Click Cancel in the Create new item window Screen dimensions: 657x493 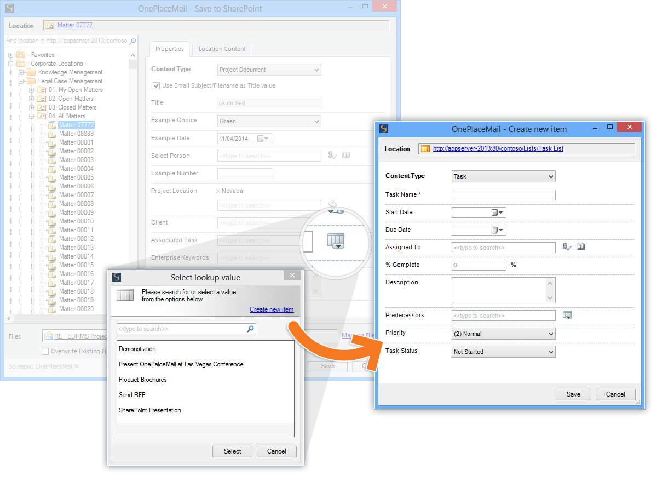pyautogui.click(x=615, y=394)
